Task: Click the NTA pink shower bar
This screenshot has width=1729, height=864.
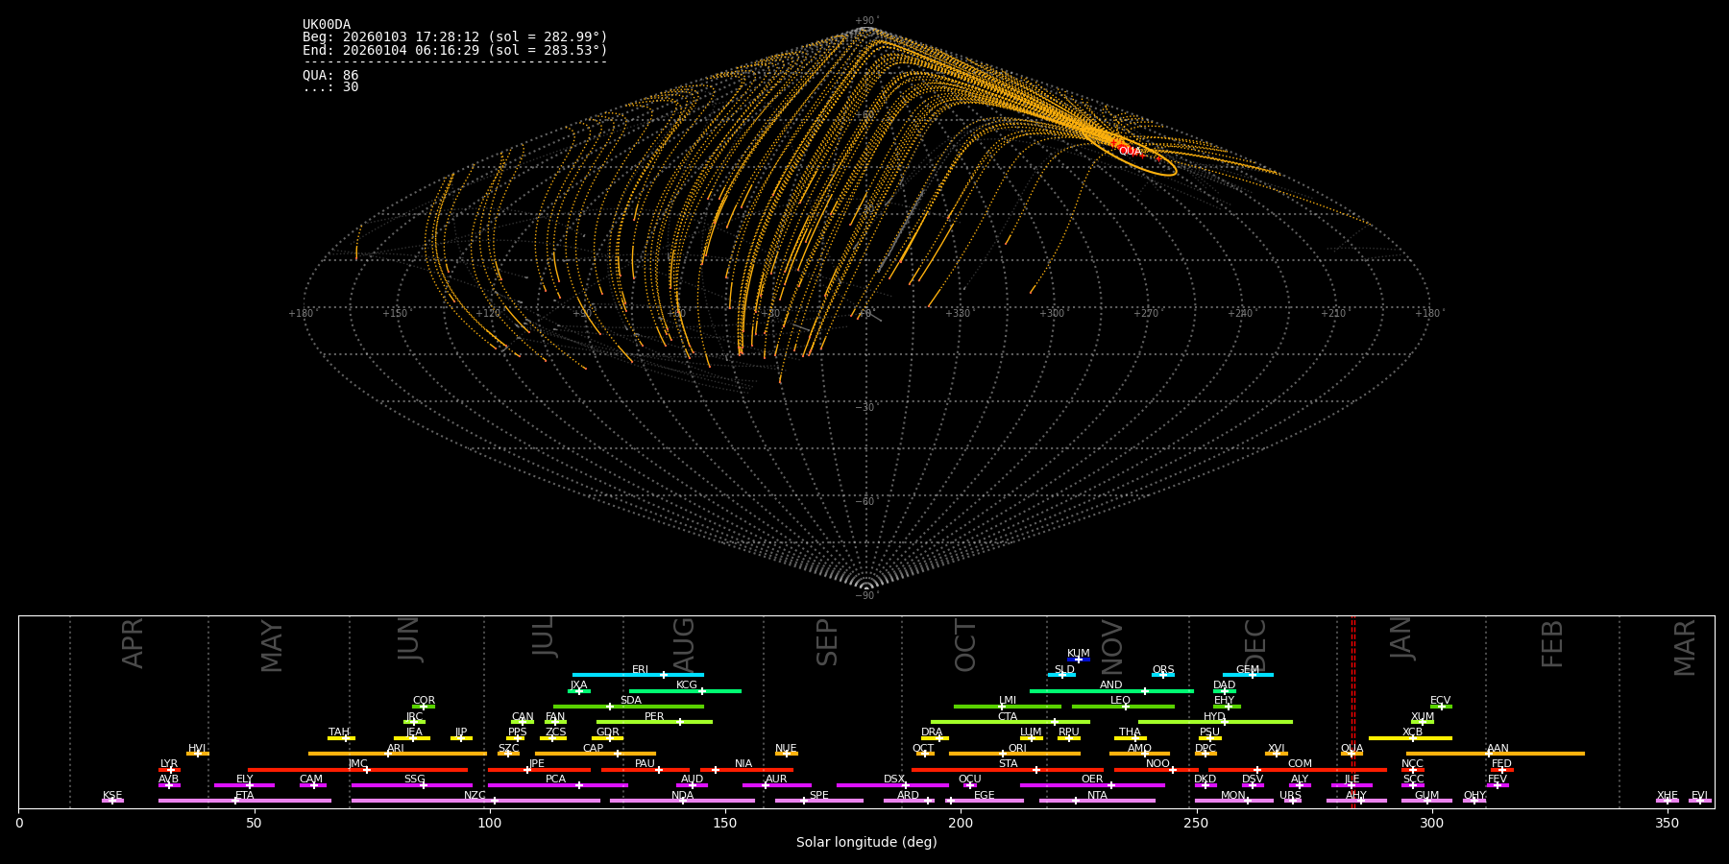Action: tap(1097, 801)
